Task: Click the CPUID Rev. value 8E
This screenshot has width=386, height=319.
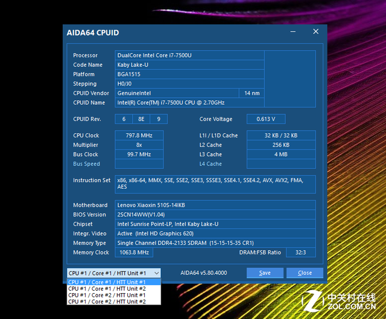Action: pos(141,119)
